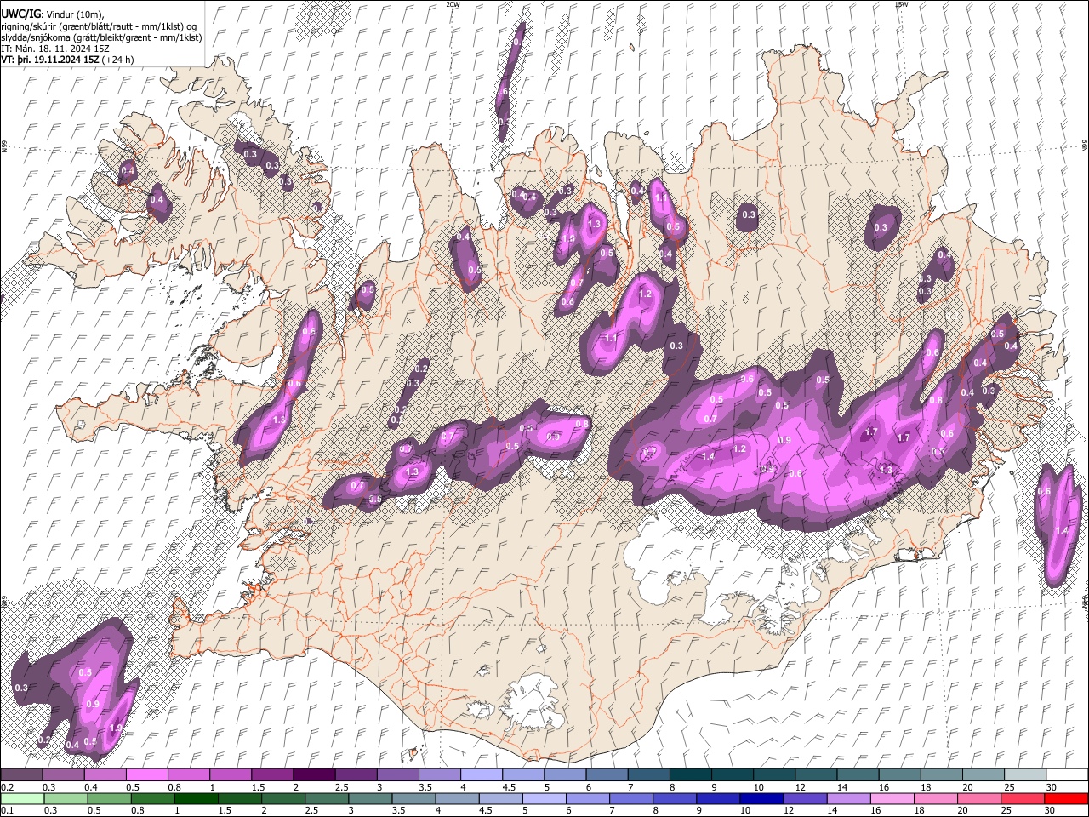Image resolution: width=1089 pixels, height=817 pixels.
Task: Select the palest green 0.1–0.3 rain legend swatch
Action: pos(22,798)
